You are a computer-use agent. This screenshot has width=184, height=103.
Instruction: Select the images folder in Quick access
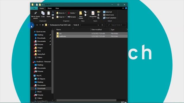[40, 48]
